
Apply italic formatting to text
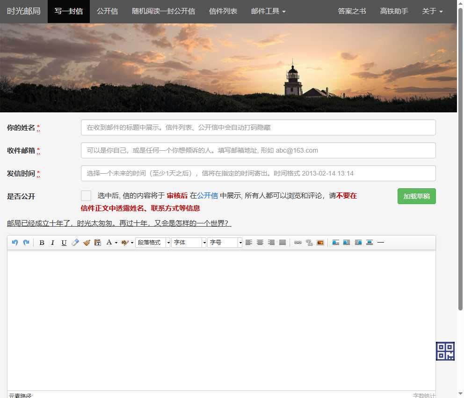pos(52,243)
